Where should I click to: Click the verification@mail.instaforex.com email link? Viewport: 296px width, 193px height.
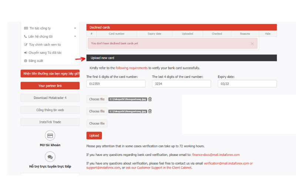pos(226,163)
